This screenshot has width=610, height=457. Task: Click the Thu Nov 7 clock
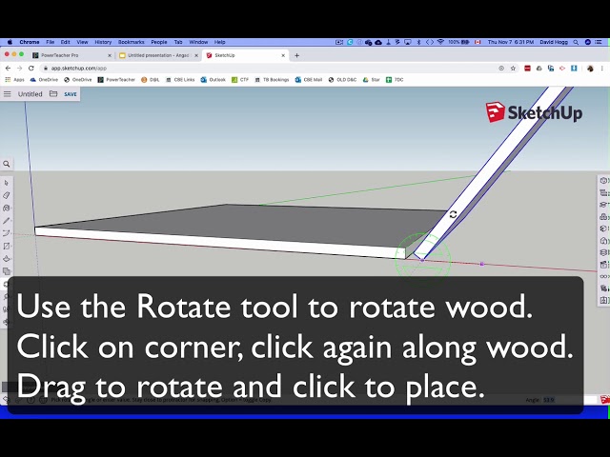pos(511,42)
